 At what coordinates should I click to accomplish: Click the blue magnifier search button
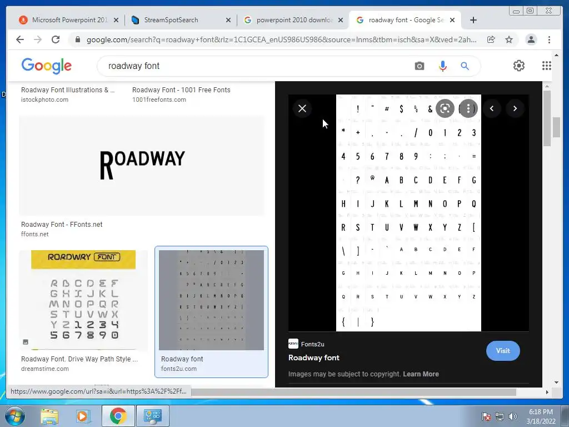[x=465, y=66]
